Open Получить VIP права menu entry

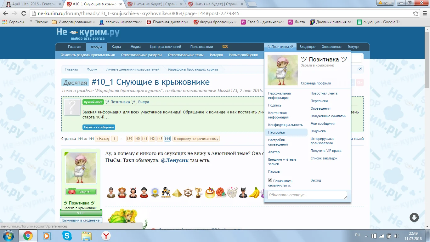pos(326,151)
